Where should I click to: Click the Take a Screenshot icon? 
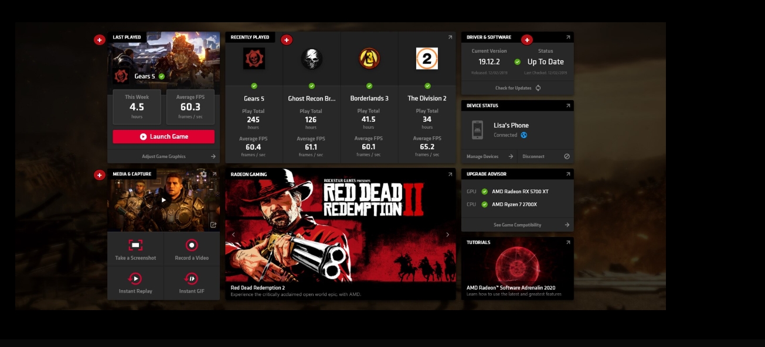(135, 245)
